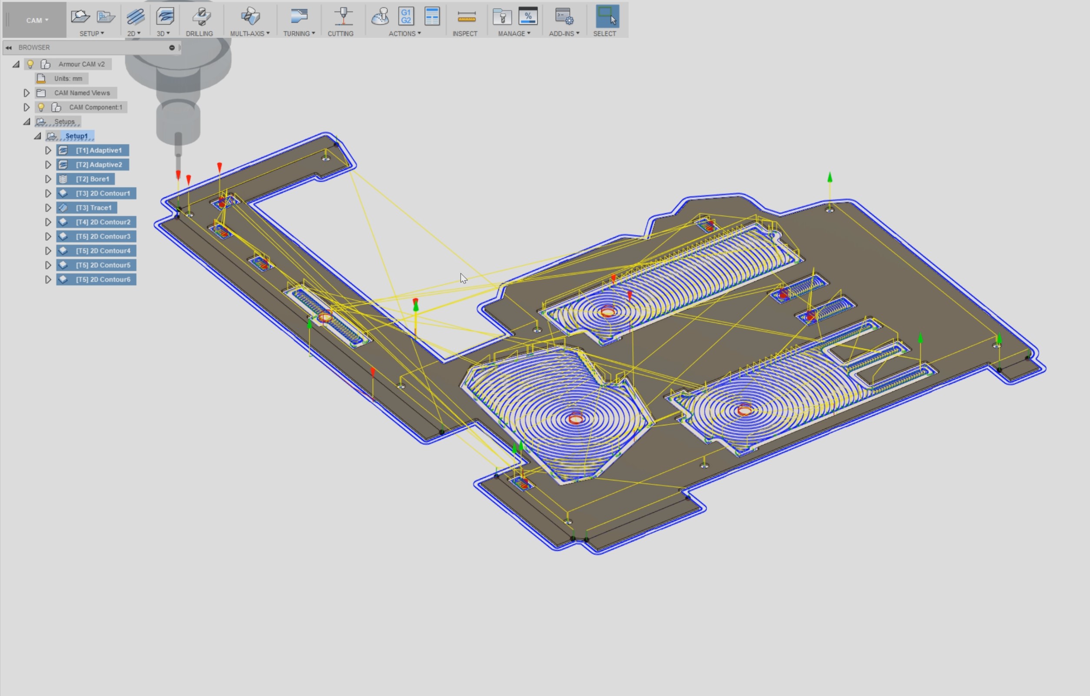
Task: Open the Setup Sheet icon
Action: pyautogui.click(x=432, y=17)
